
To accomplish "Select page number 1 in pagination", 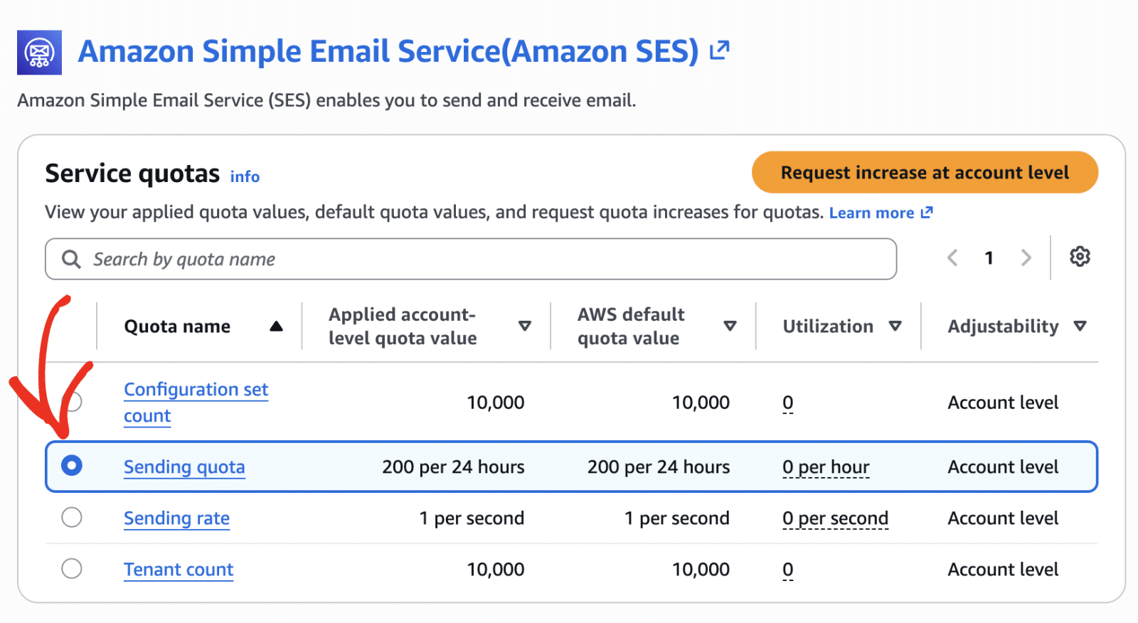I will [x=989, y=257].
